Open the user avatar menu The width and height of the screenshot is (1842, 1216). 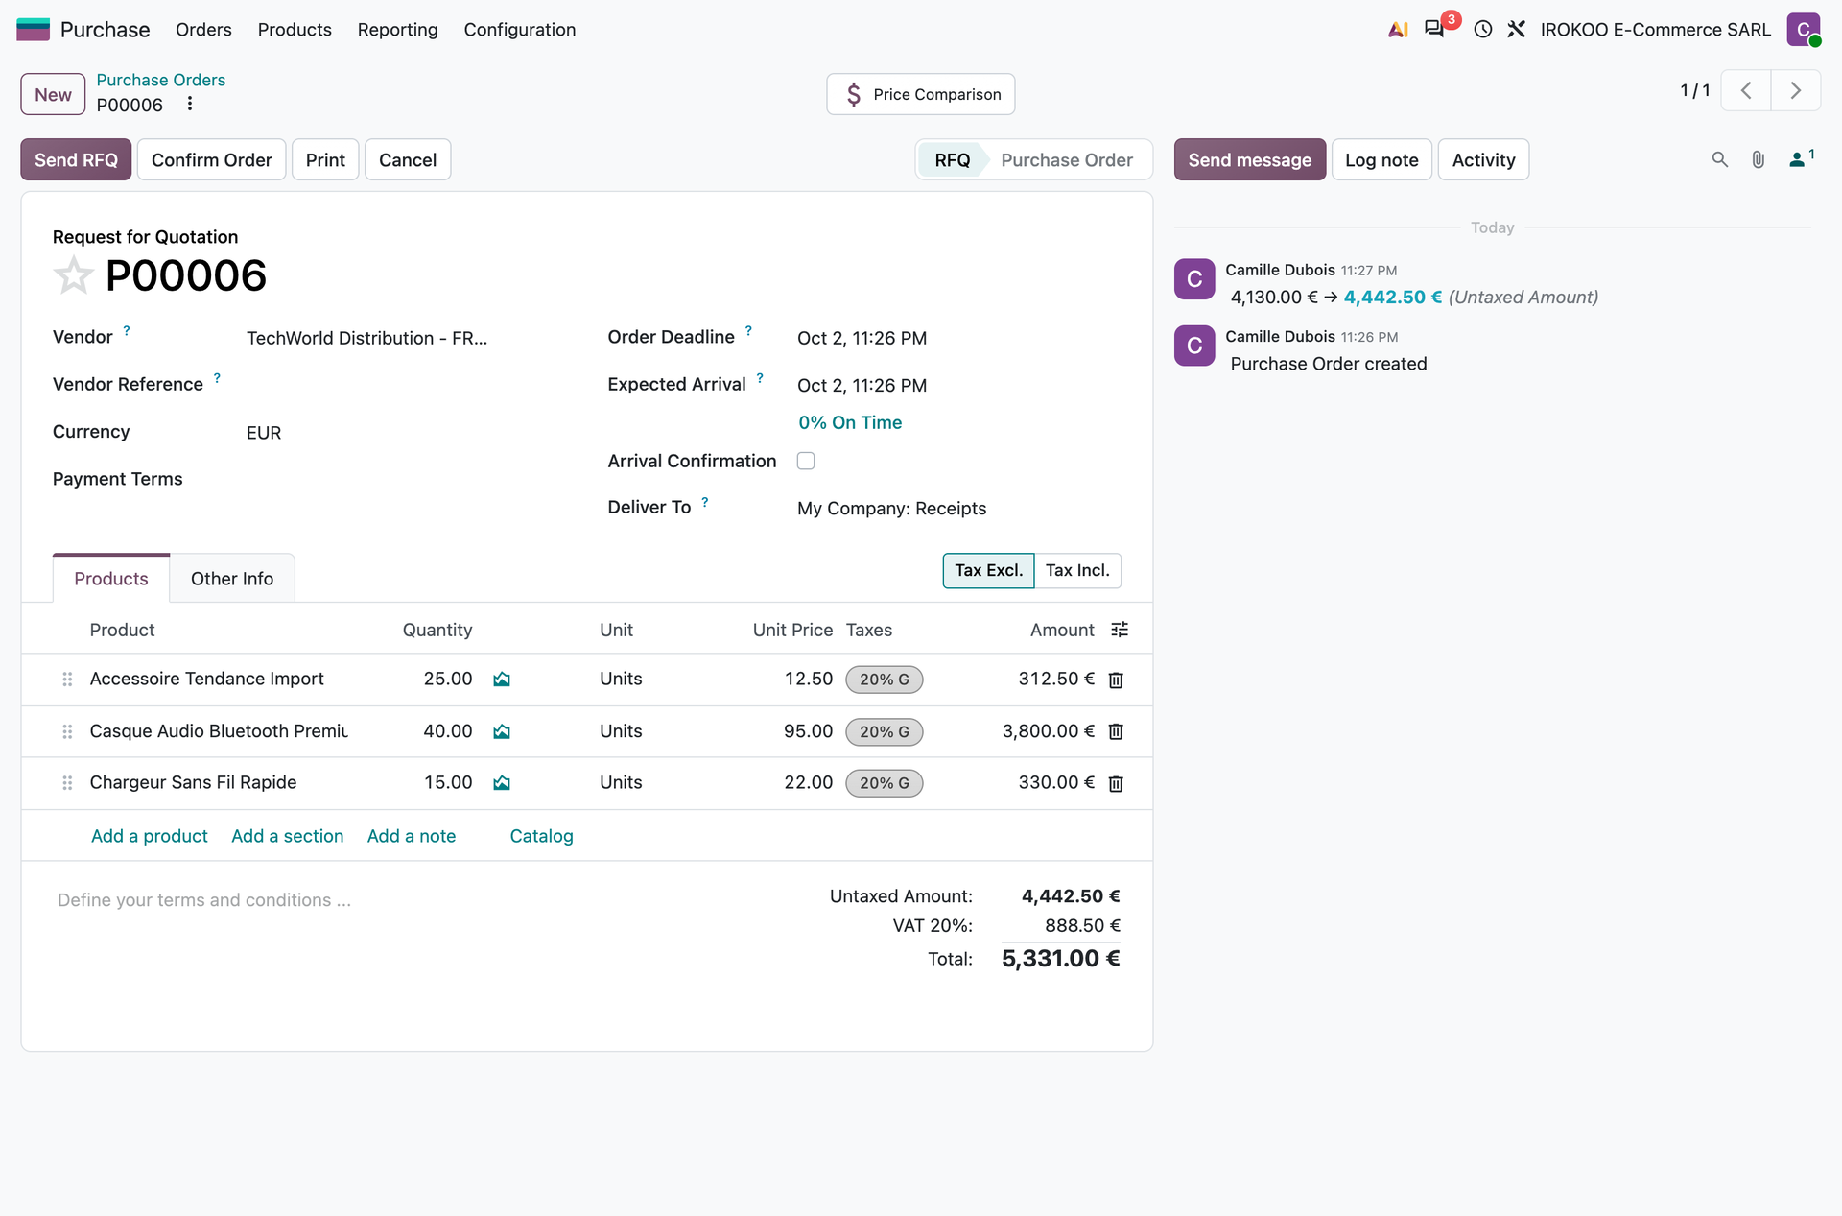(1804, 30)
